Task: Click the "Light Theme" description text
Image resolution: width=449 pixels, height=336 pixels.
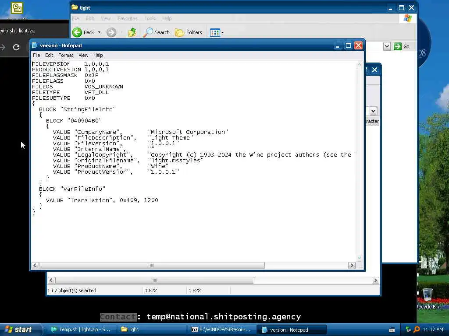Action: 171,138
